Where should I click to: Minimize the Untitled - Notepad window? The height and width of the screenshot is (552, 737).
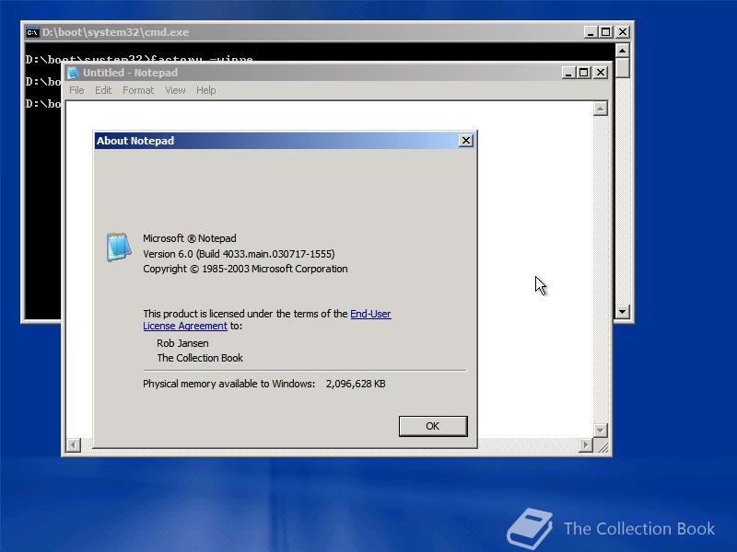coord(568,73)
